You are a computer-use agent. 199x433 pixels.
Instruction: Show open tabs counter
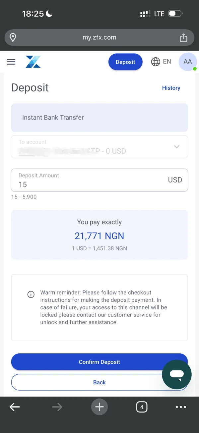point(142,407)
